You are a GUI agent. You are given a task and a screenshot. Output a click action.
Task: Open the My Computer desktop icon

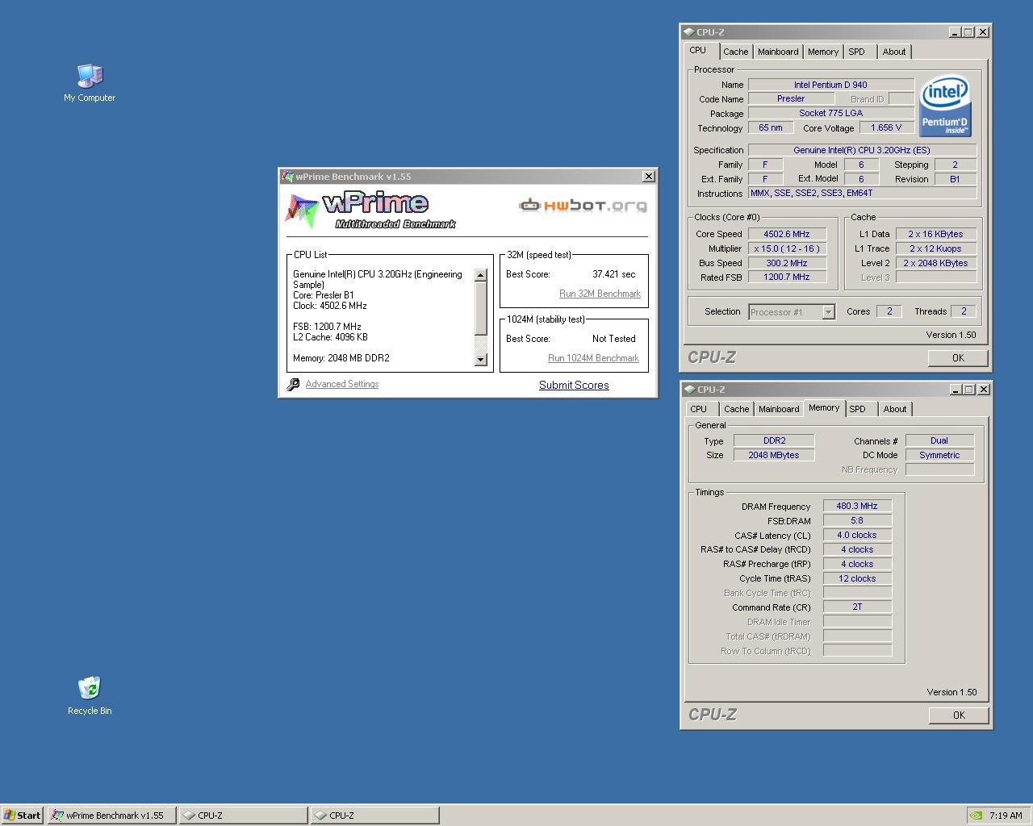click(90, 83)
